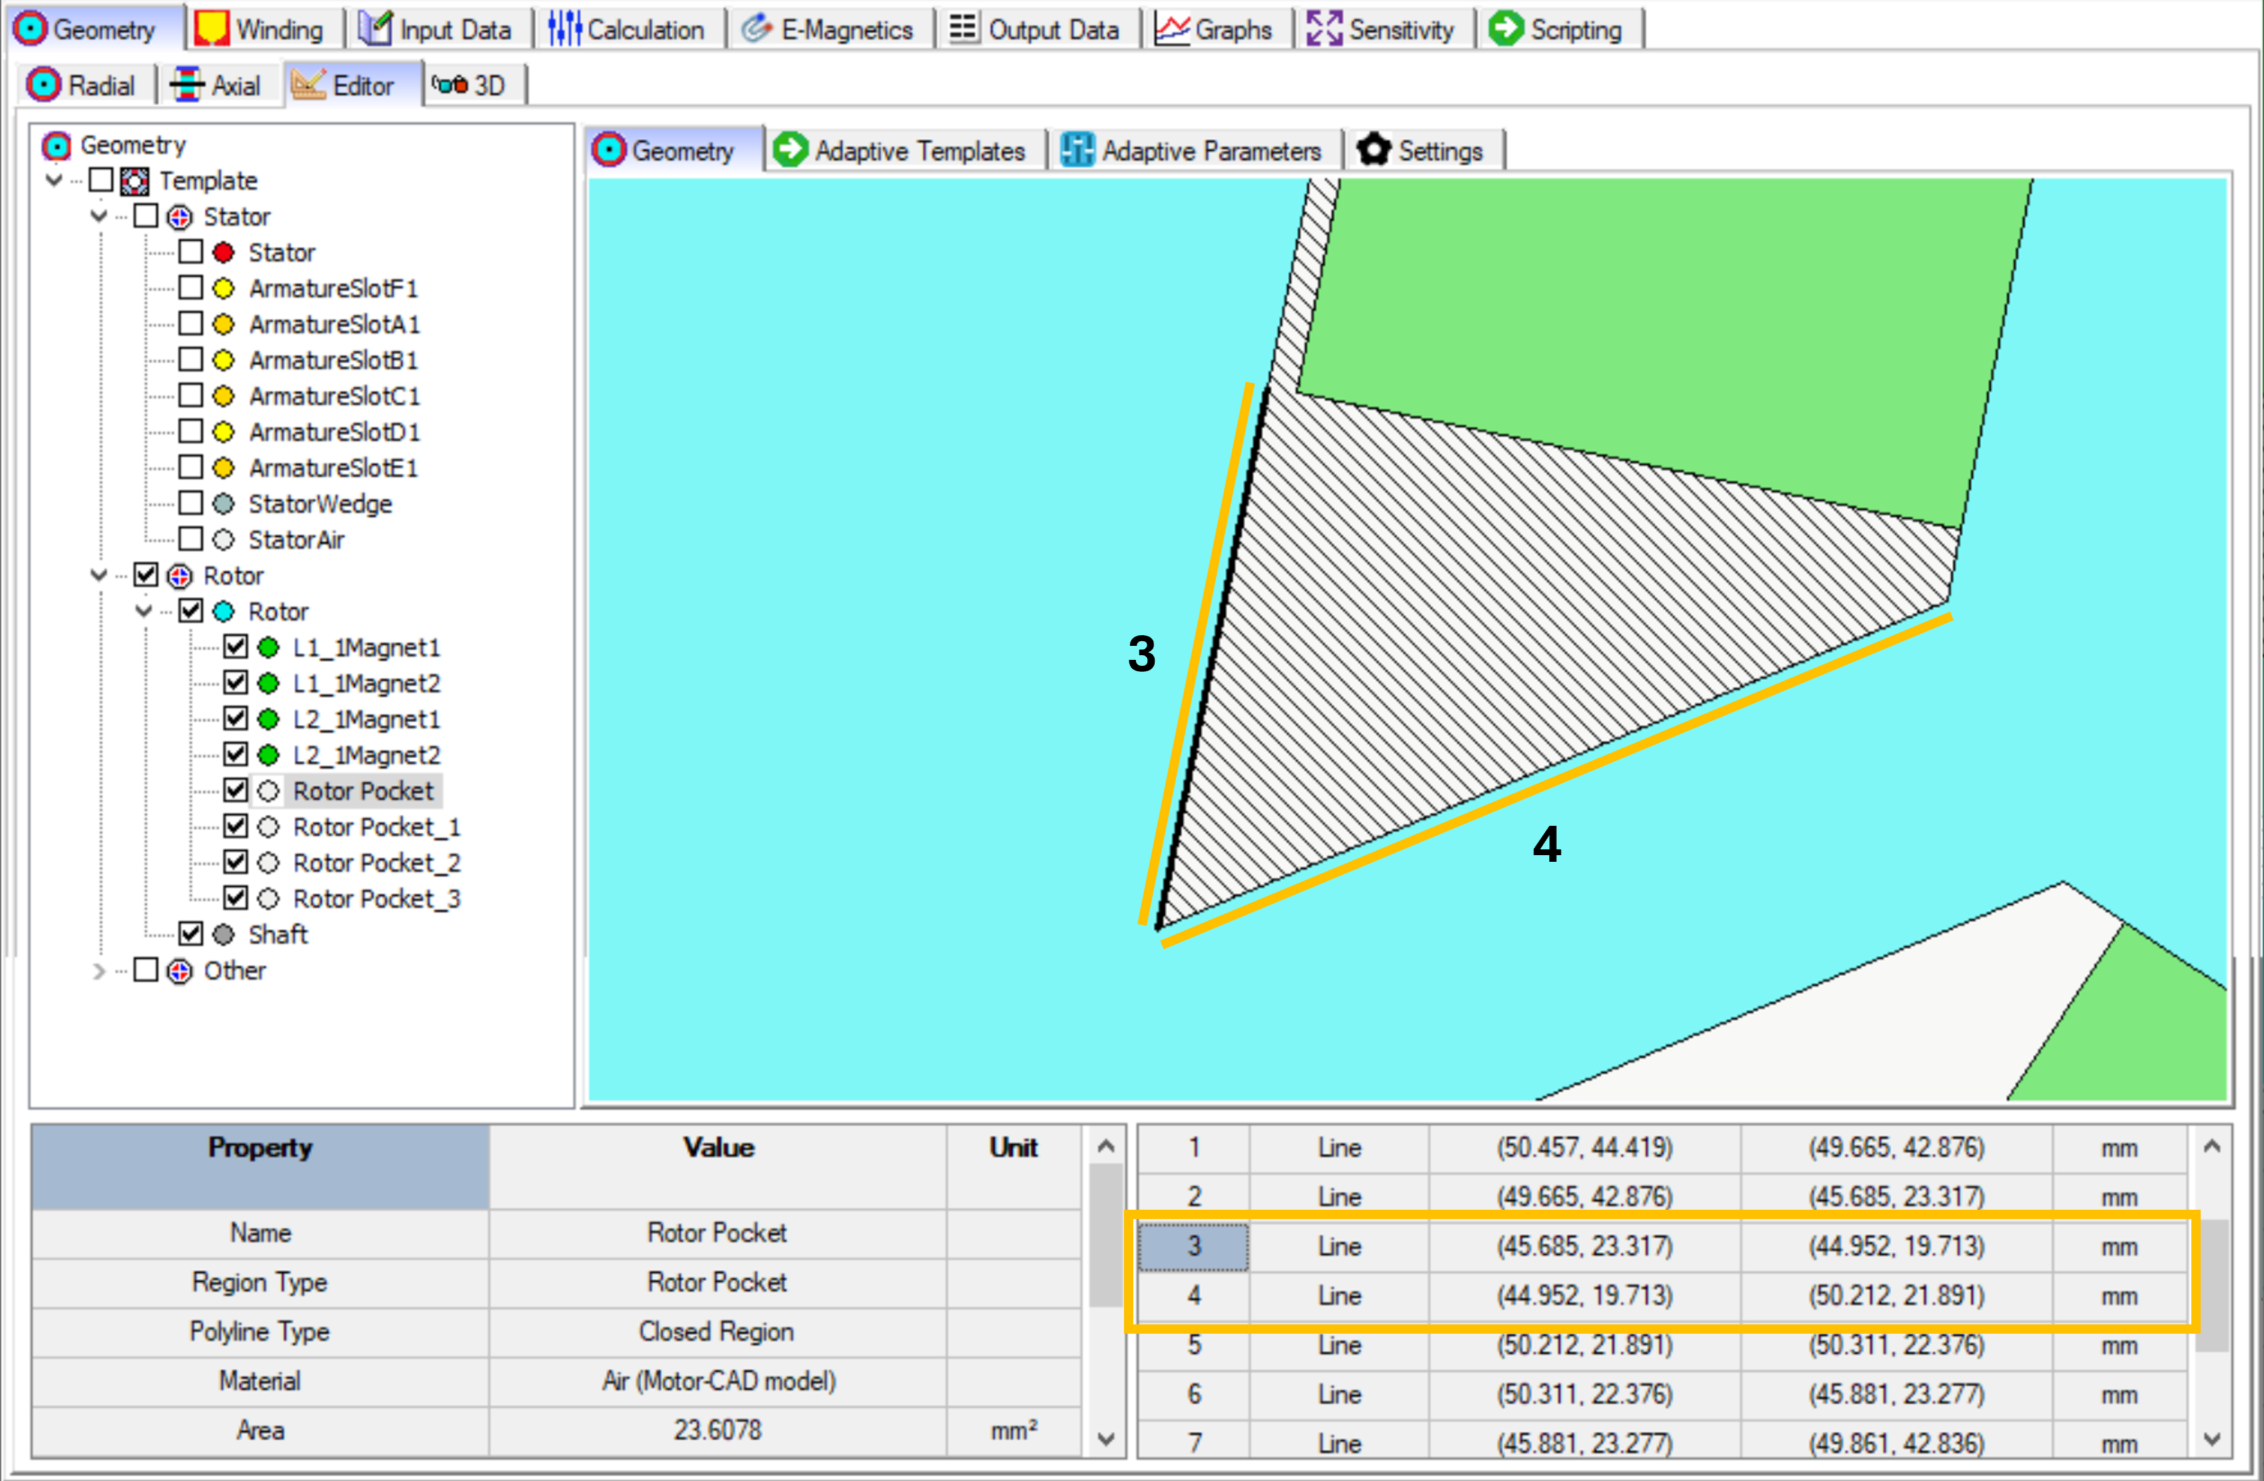
Task: Open the Sensitivity analysis icon
Action: pos(1324,27)
